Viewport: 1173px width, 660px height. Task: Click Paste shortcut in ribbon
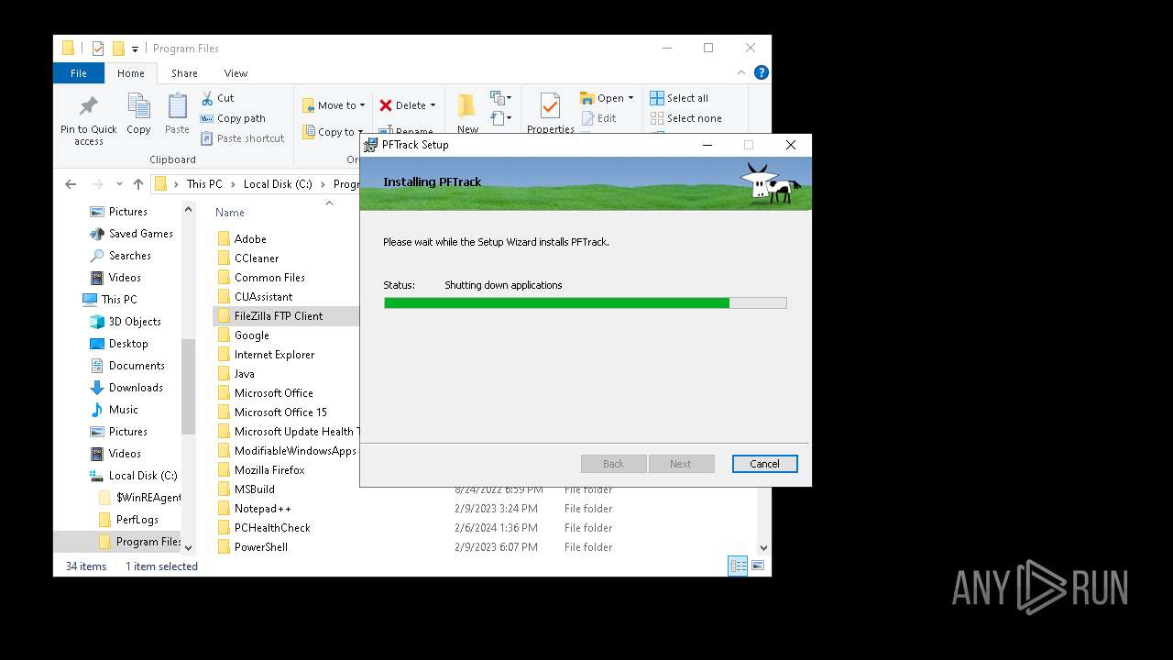click(242, 138)
